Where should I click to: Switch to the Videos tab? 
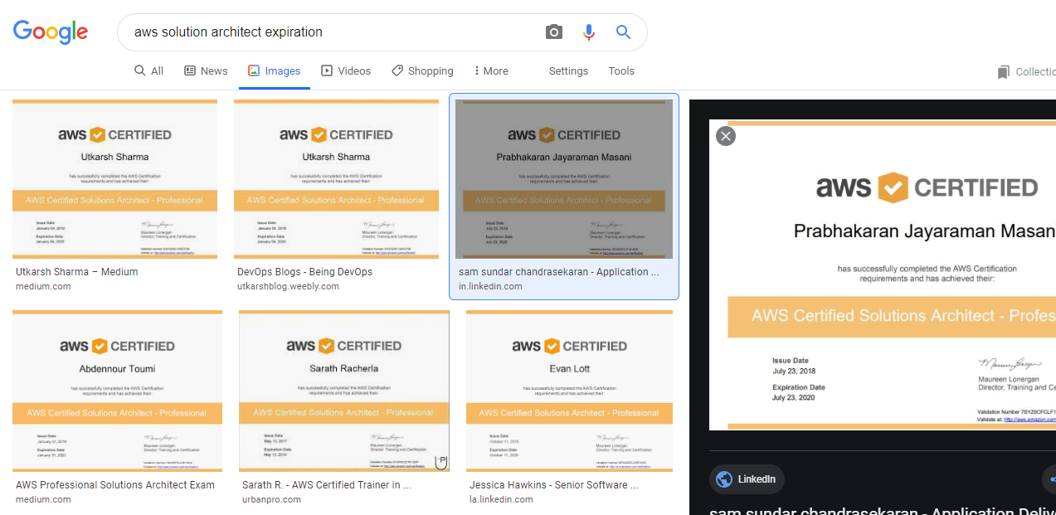click(x=346, y=70)
